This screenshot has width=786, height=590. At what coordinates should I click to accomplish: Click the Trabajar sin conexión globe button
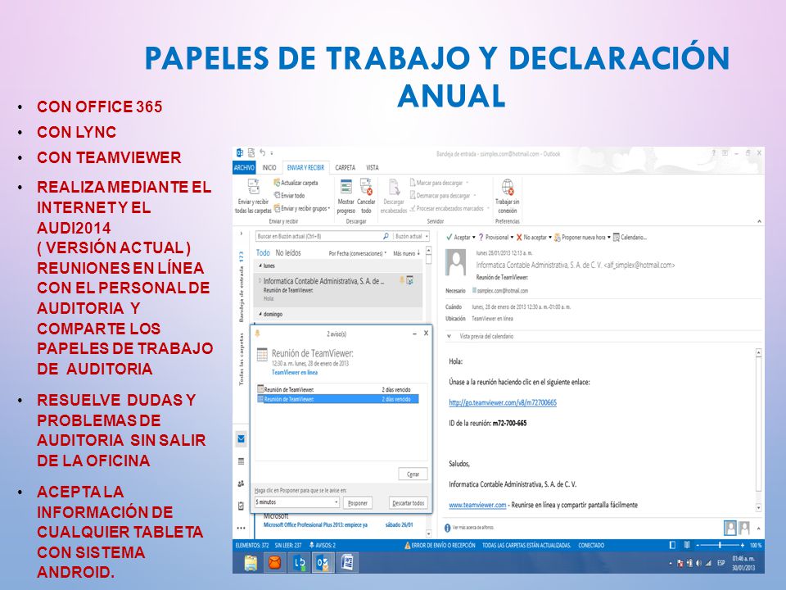click(508, 196)
